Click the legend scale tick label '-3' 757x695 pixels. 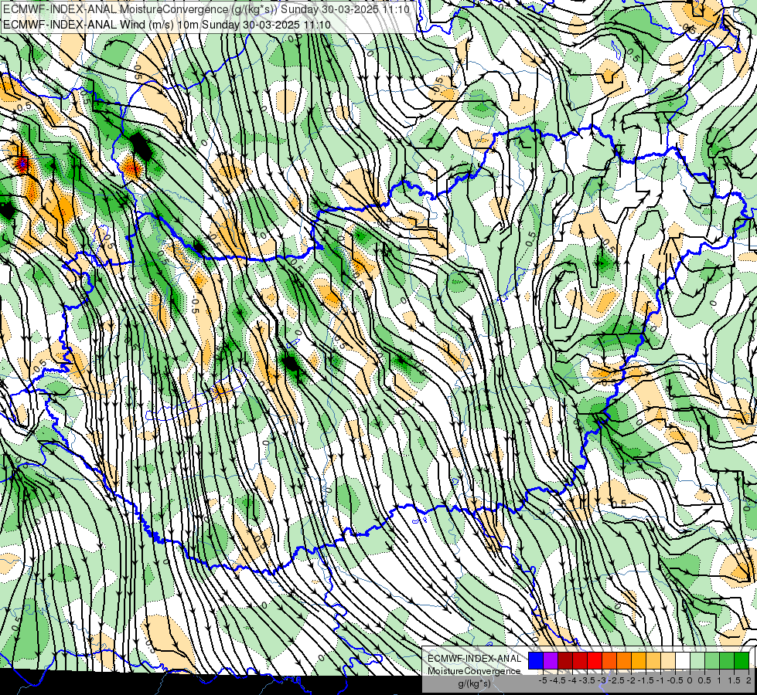(602, 680)
